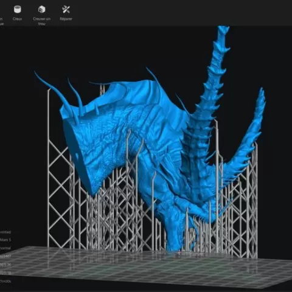Launch the Réparer wrench and screwdriver icon
292x292 pixels.
[66, 9]
